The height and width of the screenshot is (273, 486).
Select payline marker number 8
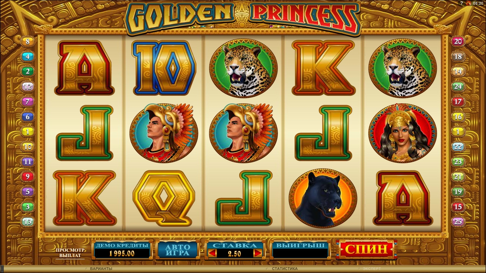[x=28, y=41]
